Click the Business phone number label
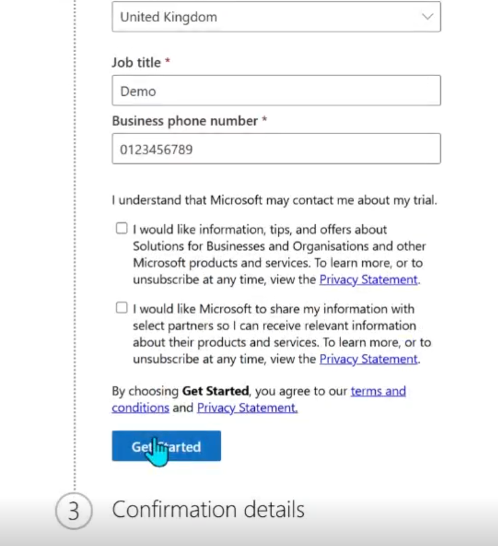The width and height of the screenshot is (498, 546). (184, 121)
